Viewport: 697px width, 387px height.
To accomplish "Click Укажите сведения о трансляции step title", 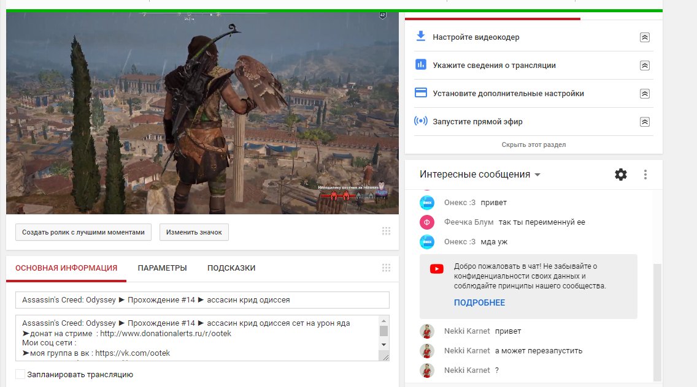I will 495,66.
